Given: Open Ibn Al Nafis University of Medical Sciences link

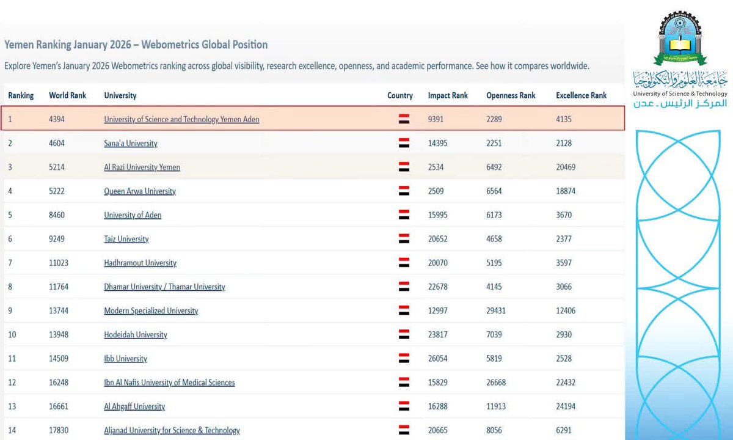Looking at the screenshot, I should pyautogui.click(x=169, y=383).
